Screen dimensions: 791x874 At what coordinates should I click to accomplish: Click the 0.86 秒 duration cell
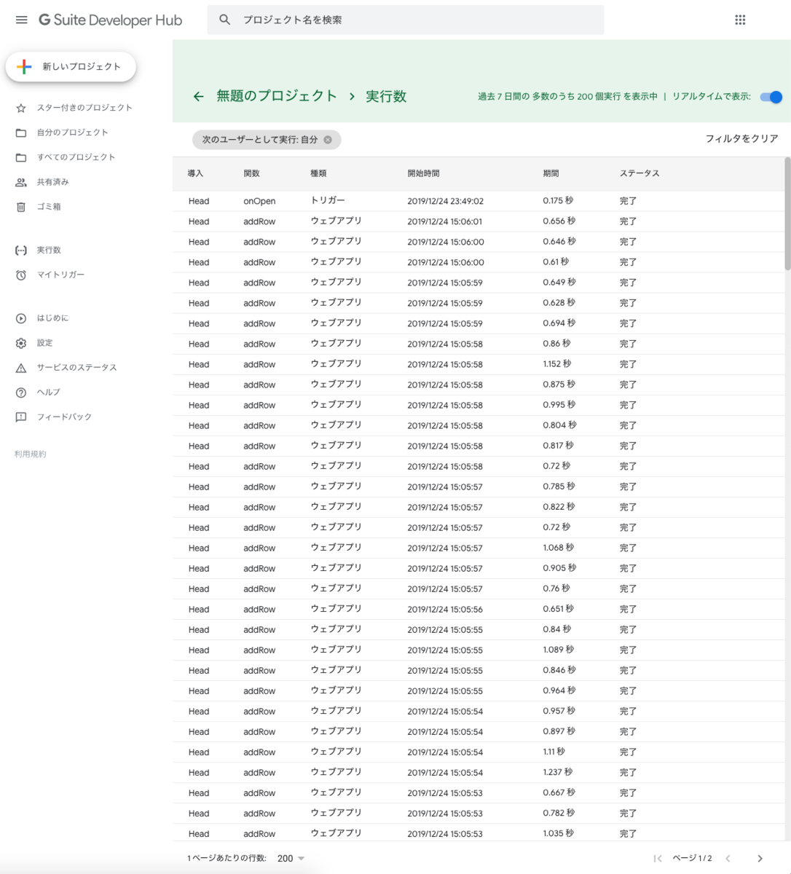coord(556,343)
